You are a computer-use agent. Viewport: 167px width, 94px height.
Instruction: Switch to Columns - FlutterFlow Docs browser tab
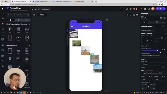[41, 2]
